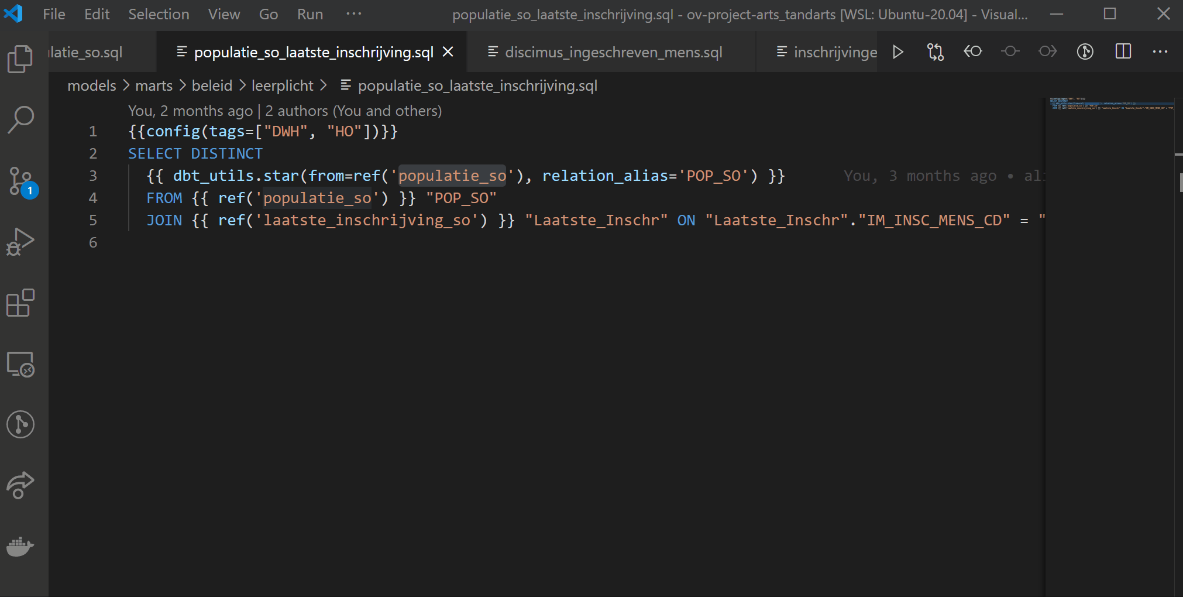The width and height of the screenshot is (1183, 597).
Task: Open previous revision with left arrow icon
Action: pyautogui.click(x=973, y=52)
